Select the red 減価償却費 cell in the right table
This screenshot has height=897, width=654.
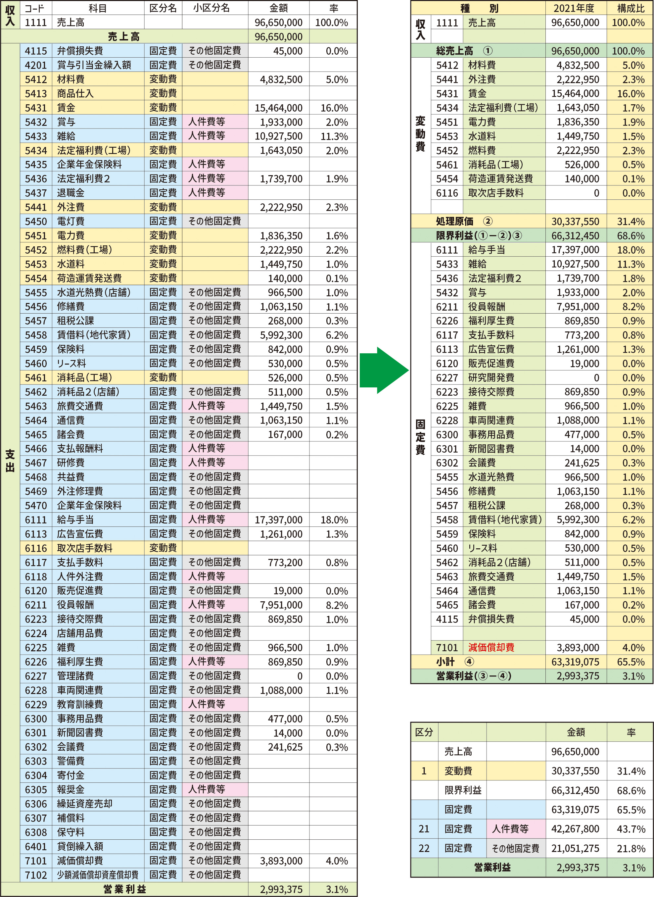pyautogui.click(x=504, y=648)
